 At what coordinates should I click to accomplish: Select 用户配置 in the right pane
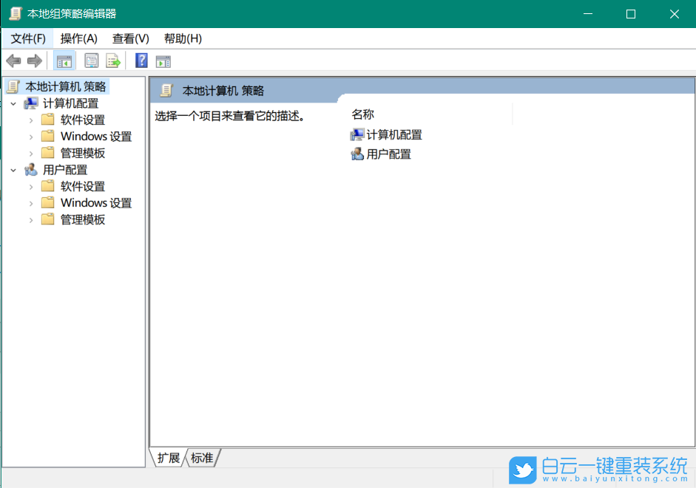[388, 154]
